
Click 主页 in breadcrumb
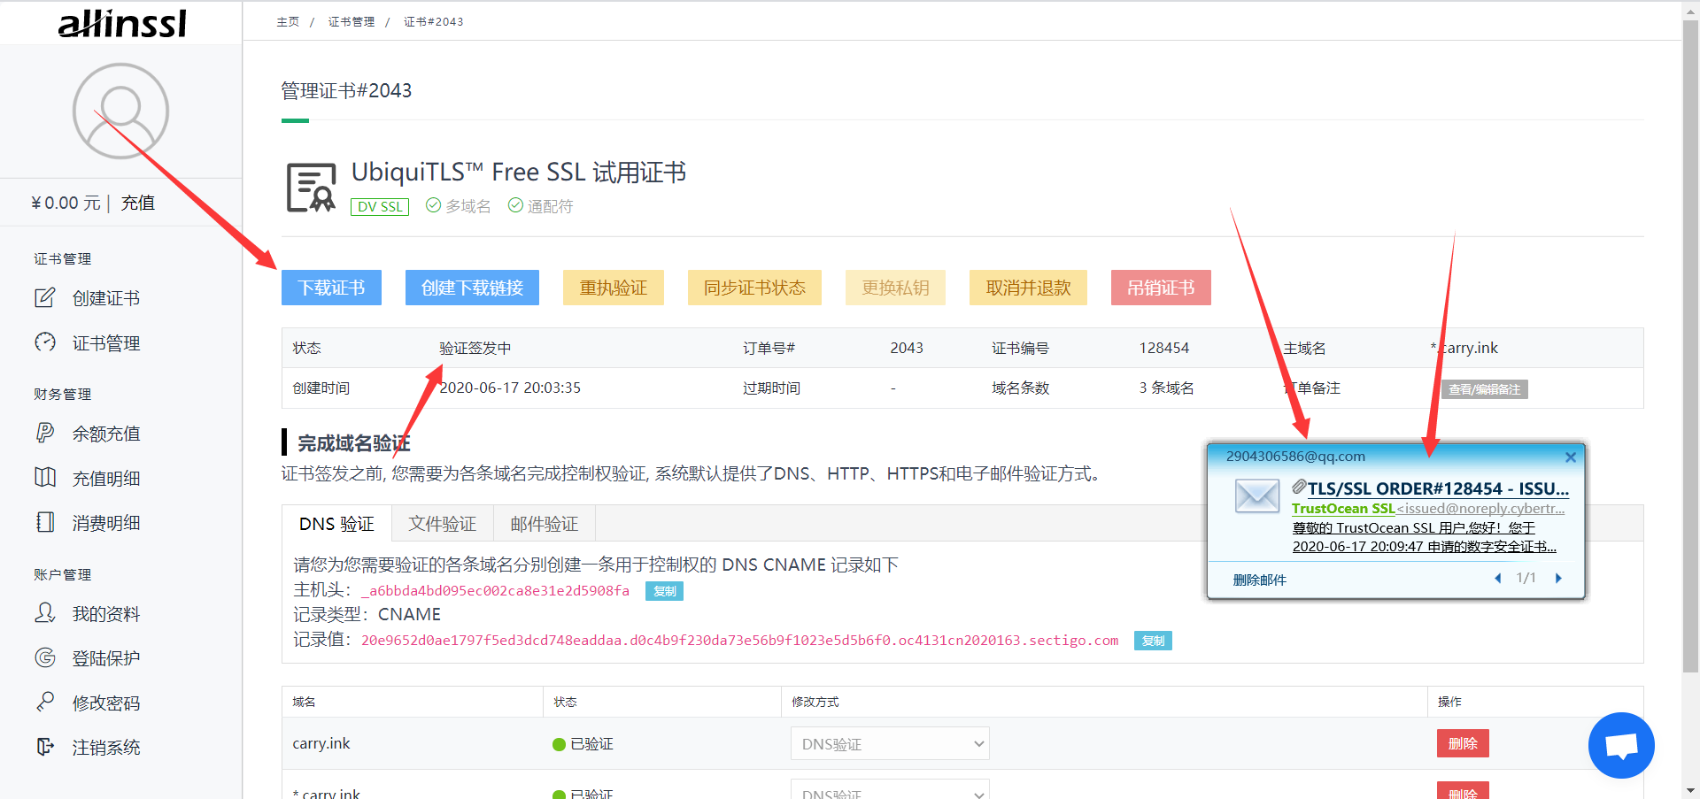[x=288, y=21]
